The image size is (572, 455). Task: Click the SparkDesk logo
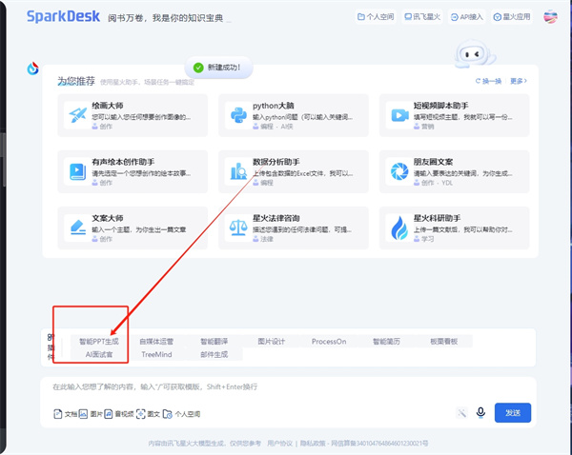click(63, 16)
